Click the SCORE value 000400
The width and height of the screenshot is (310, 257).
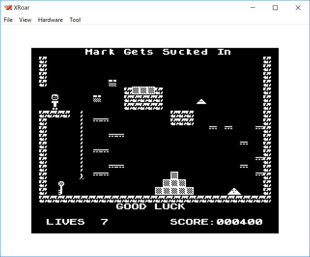coord(239,222)
